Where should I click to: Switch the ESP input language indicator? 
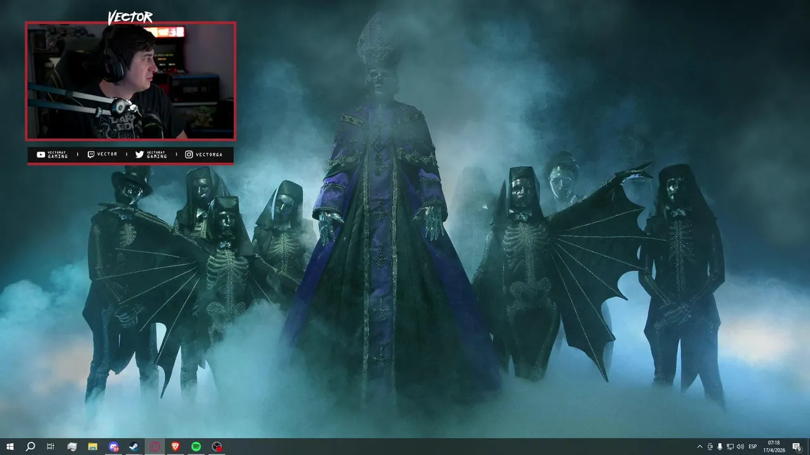point(753,447)
